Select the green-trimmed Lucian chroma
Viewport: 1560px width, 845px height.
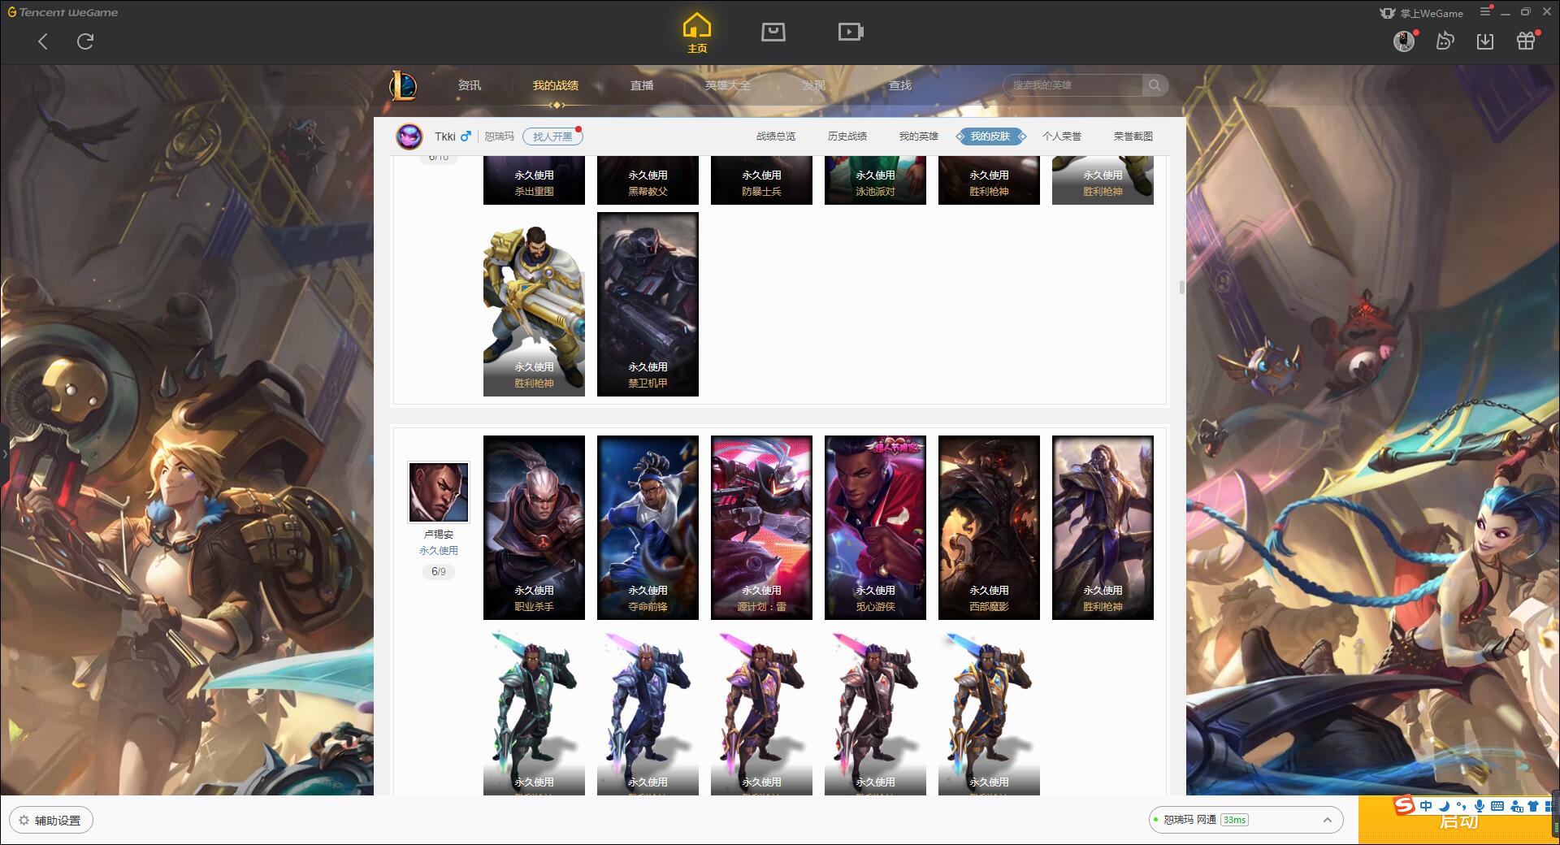coord(534,711)
